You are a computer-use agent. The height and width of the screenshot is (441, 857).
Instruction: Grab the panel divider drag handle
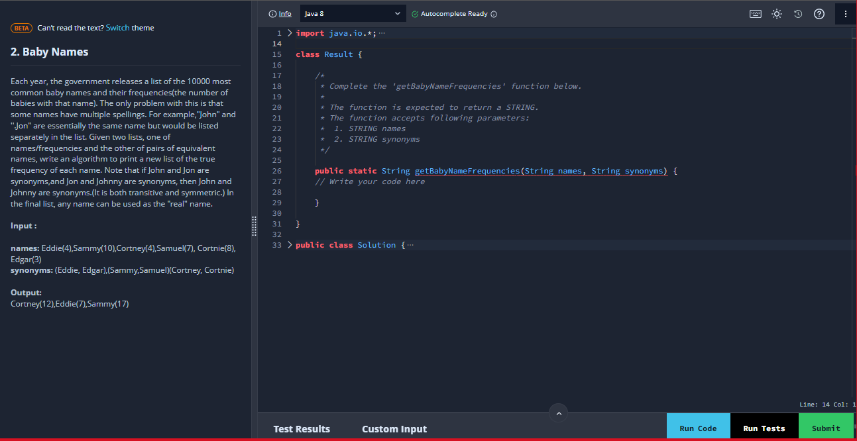pos(254,226)
